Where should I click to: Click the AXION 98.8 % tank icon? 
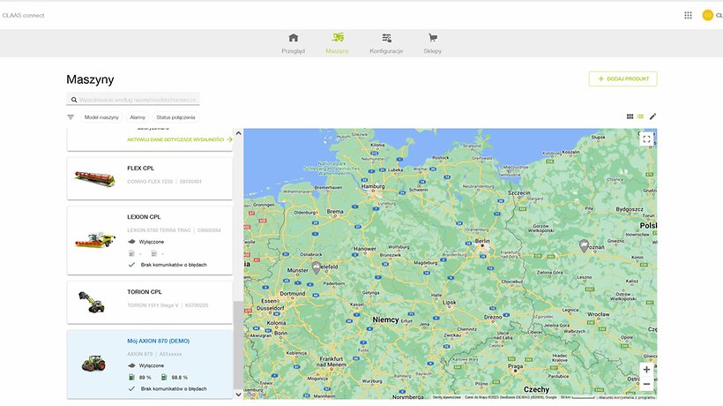pos(164,377)
